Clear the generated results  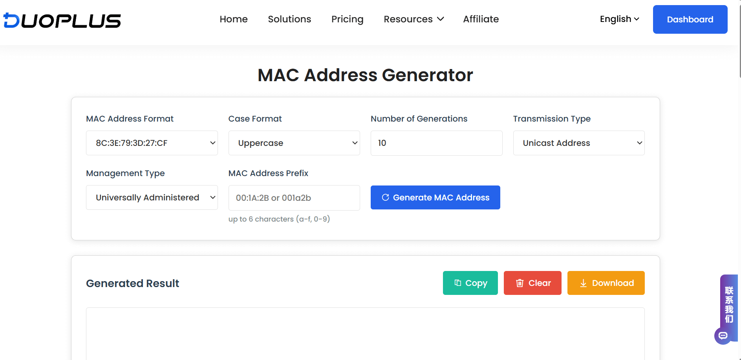tap(532, 283)
